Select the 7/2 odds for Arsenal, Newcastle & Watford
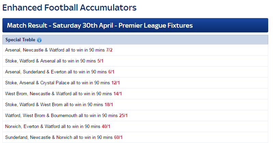This screenshot has height=143, width=273. [x=109, y=50]
